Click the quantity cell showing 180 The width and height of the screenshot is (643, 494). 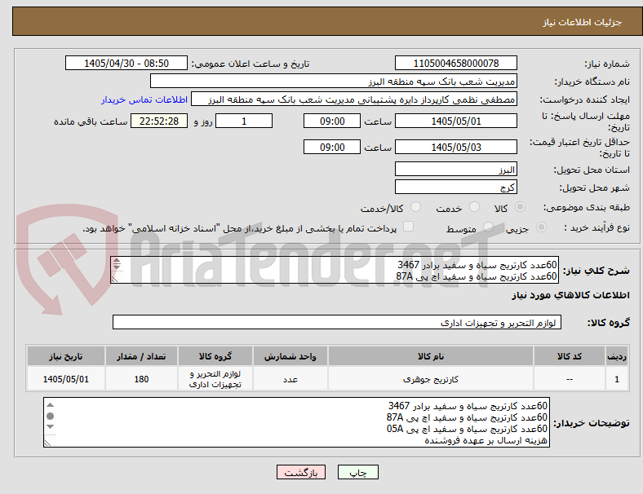pyautogui.click(x=141, y=379)
